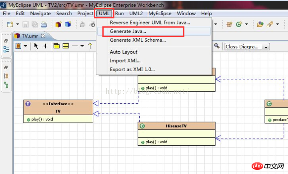The height and width of the screenshot is (174, 288).
Task: Select the arrow pointer selection tool
Action: [36, 46]
